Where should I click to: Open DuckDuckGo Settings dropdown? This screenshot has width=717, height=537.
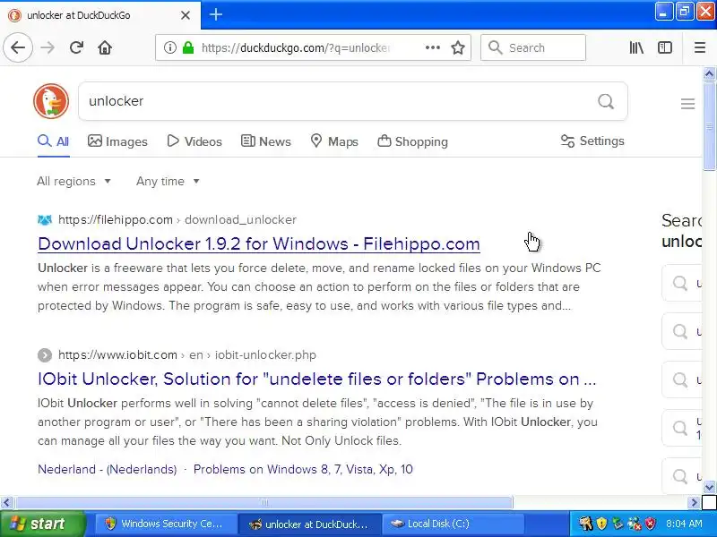tap(592, 141)
